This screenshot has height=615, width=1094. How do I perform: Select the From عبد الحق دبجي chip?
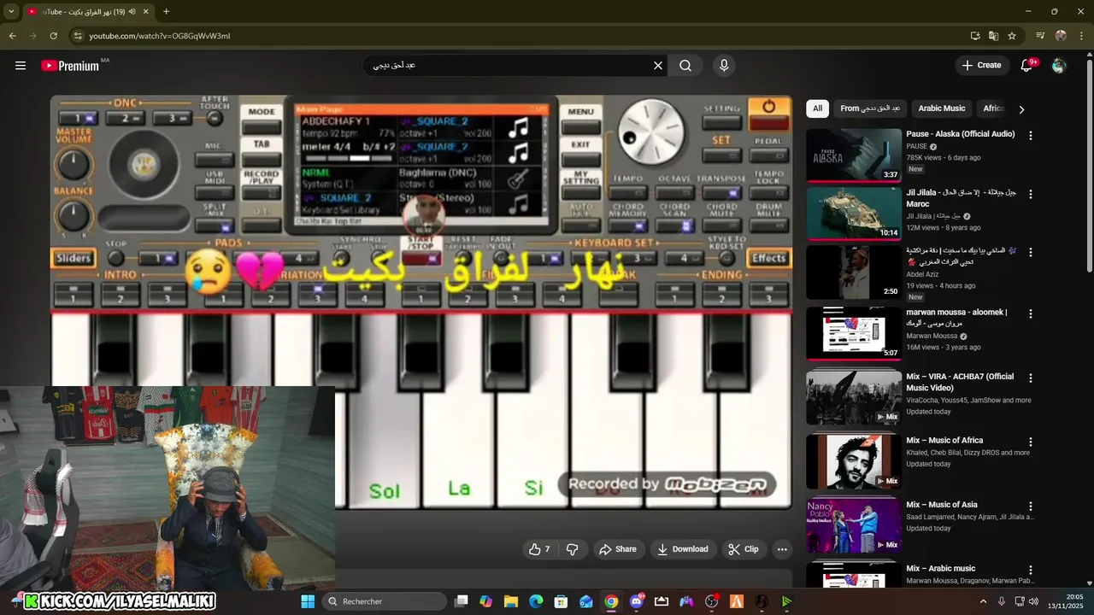870,108
